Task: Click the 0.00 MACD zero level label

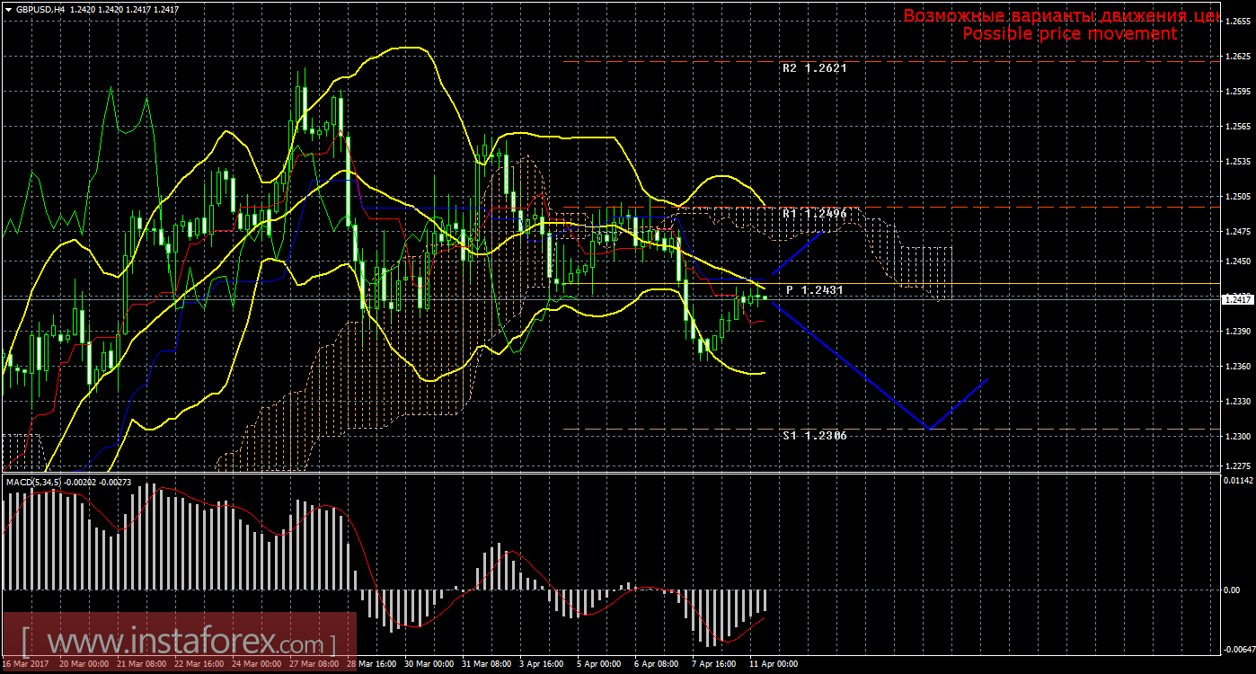Action: 1234,590
